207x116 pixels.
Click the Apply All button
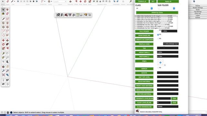(x=168, y=1)
